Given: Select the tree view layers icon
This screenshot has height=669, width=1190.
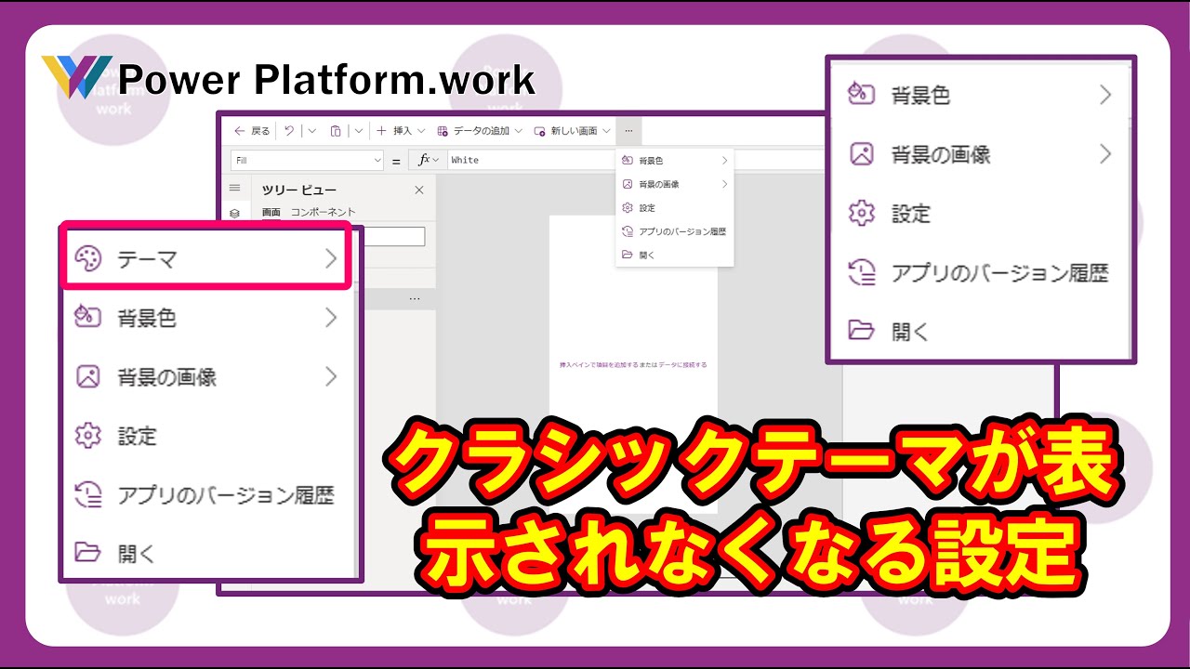Looking at the screenshot, I should point(234,213).
